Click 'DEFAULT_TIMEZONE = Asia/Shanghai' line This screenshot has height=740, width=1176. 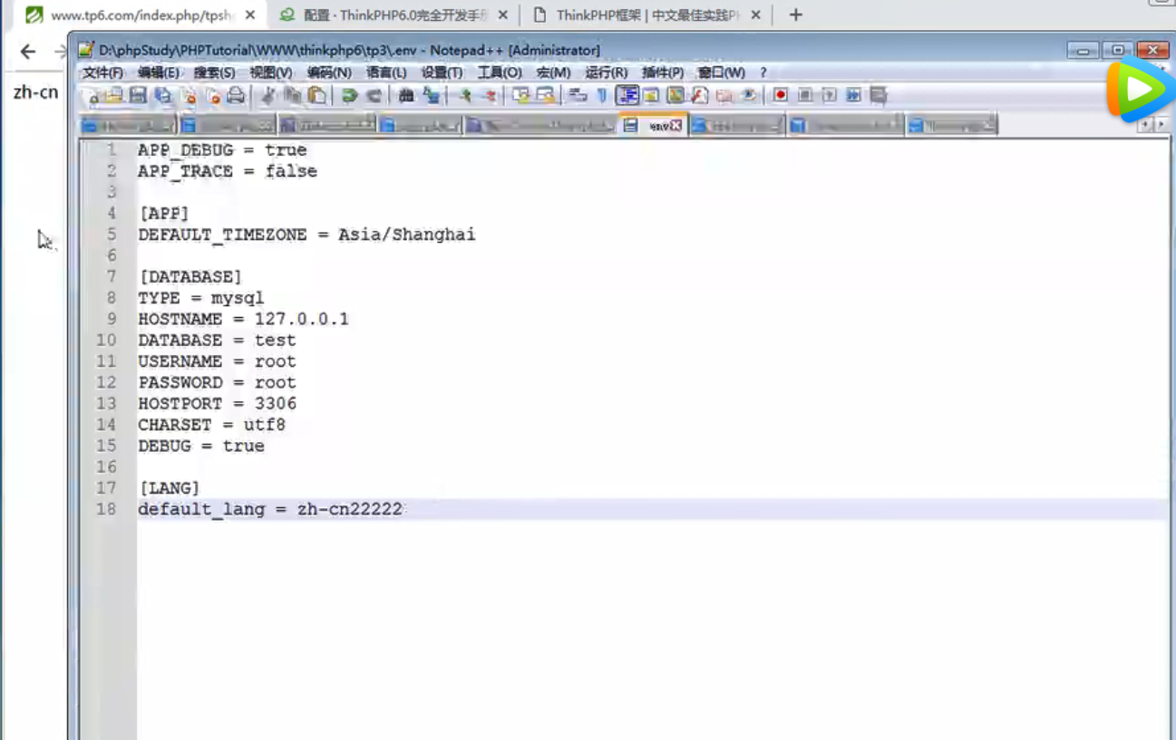click(306, 235)
